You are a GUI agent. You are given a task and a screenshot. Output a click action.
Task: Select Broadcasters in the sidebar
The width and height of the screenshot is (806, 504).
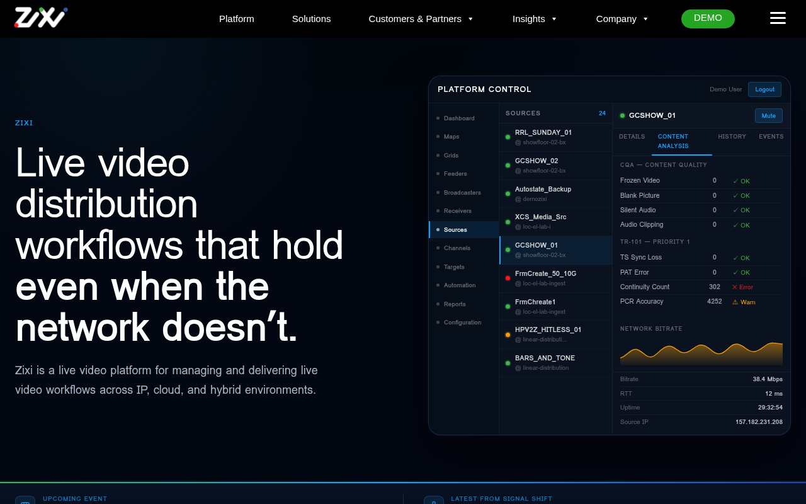(x=464, y=193)
